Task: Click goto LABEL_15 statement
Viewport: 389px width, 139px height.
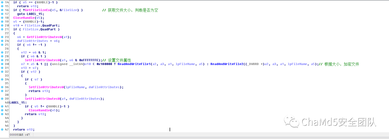Action: point(27,14)
